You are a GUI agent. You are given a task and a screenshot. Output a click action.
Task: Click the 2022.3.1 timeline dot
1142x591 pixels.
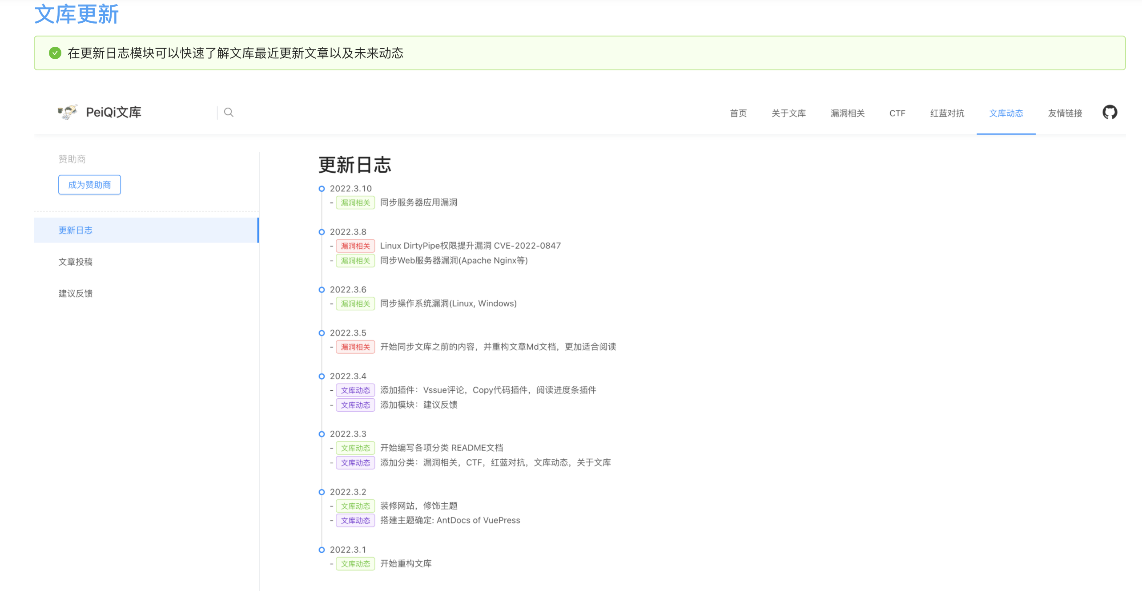pos(322,550)
